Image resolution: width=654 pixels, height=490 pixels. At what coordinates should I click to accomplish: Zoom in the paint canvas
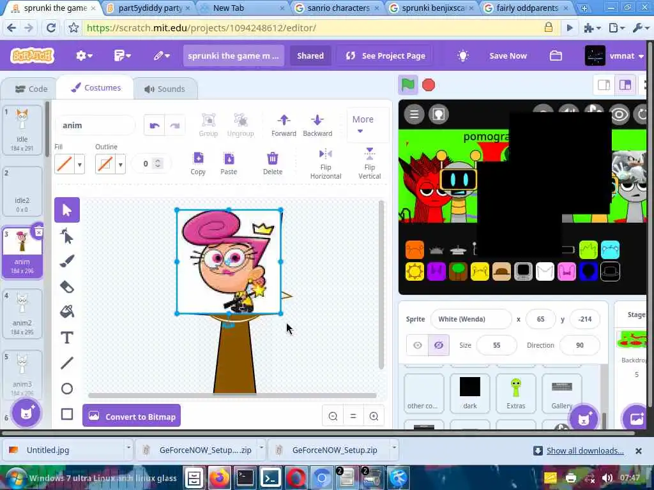click(x=374, y=416)
